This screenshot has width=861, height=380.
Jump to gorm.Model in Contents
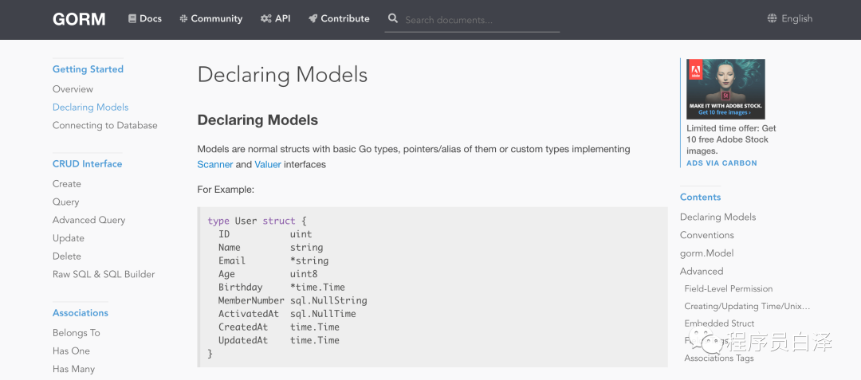(706, 253)
